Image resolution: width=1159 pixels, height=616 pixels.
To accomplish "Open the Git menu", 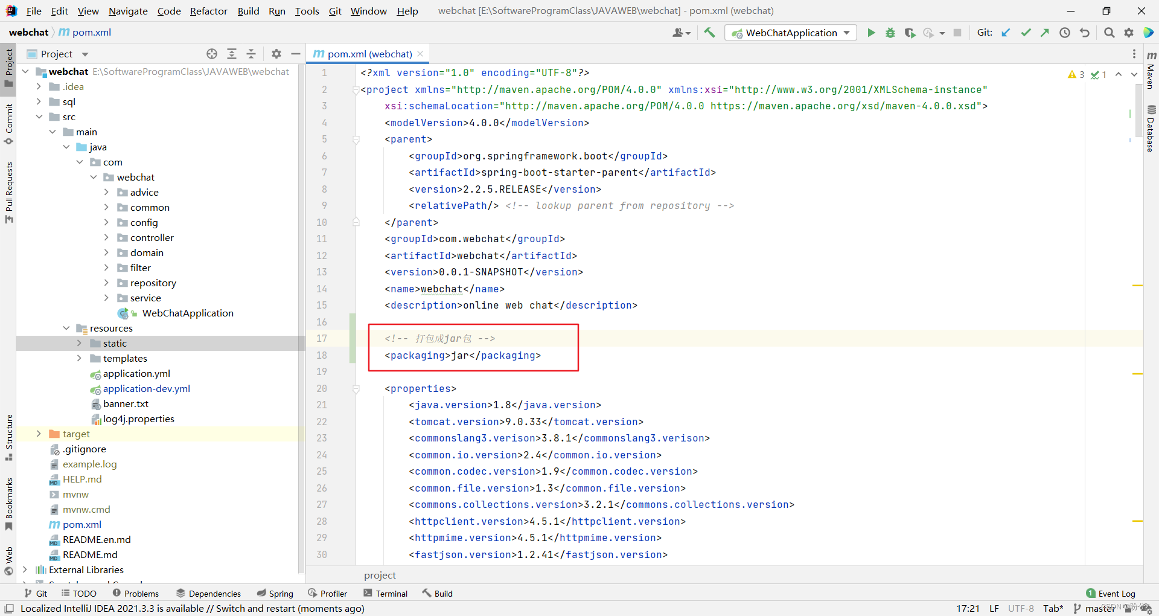I will [335, 11].
